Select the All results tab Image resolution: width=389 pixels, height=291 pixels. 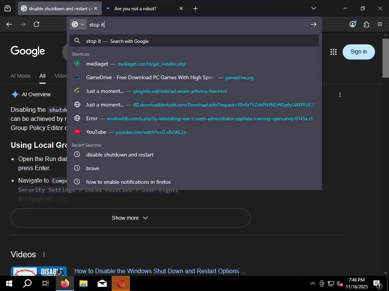click(x=43, y=76)
